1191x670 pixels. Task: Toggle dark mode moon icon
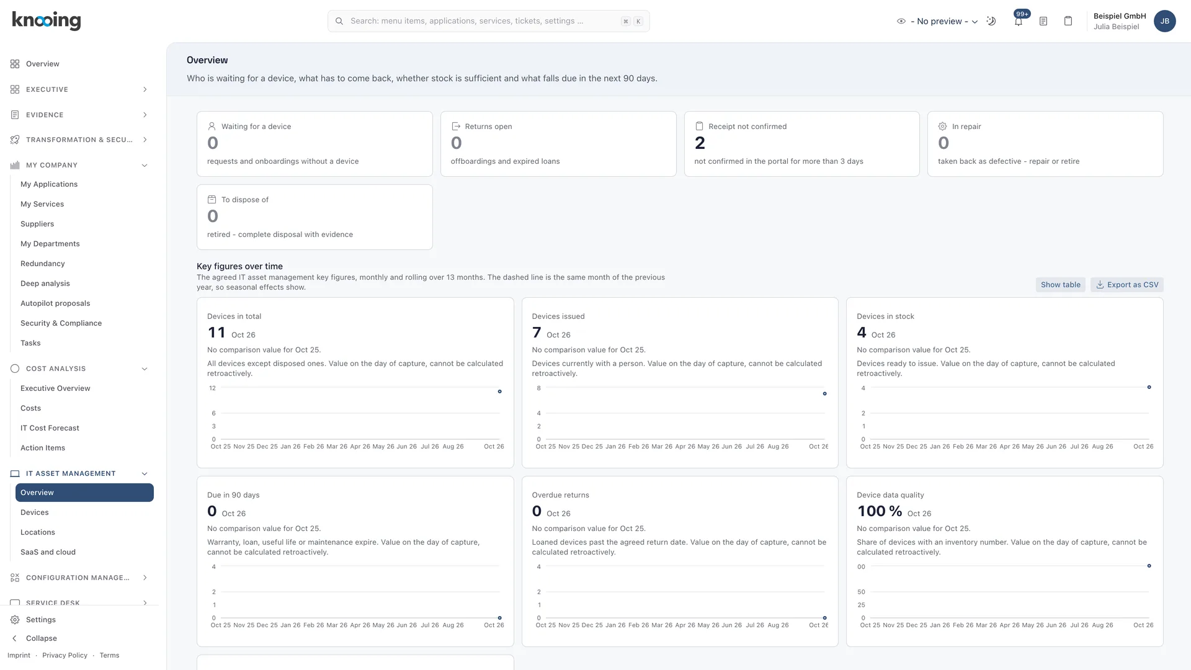click(991, 21)
